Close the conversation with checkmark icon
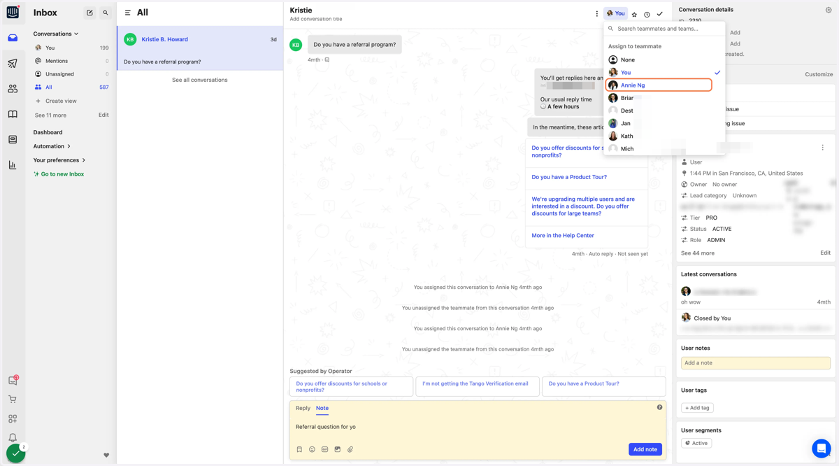The height and width of the screenshot is (466, 839). click(659, 14)
